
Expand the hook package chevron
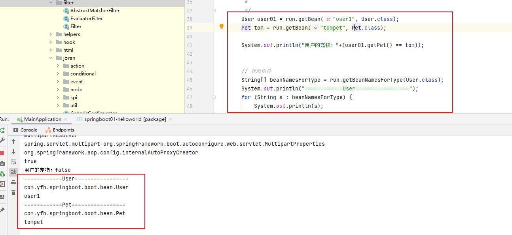click(x=51, y=42)
